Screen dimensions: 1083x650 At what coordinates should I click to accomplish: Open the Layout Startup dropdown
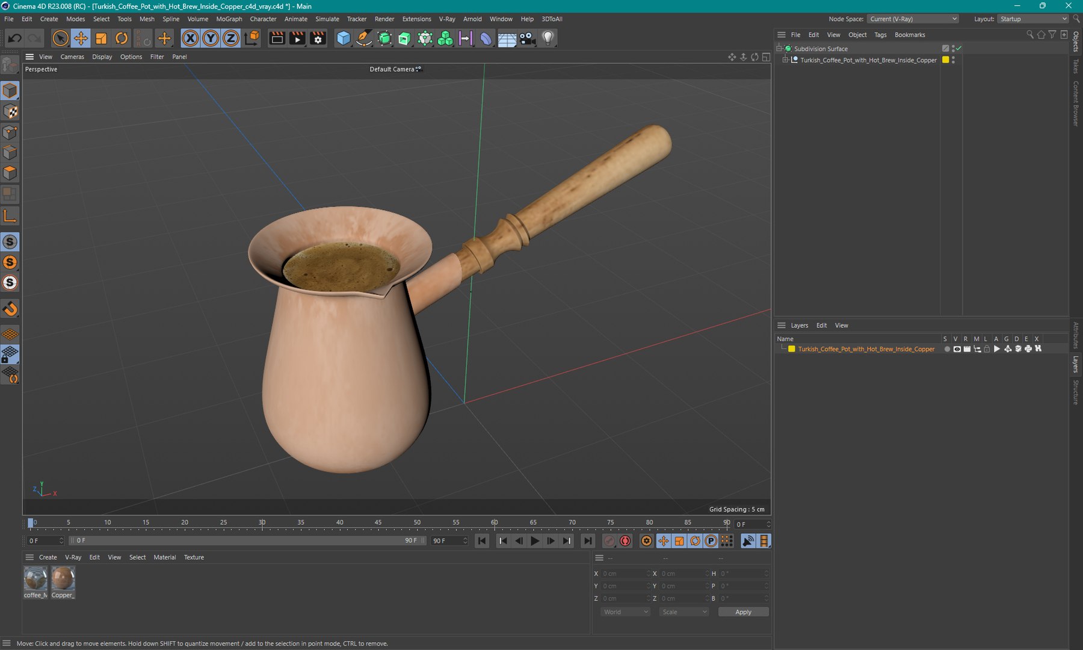pos(1033,19)
